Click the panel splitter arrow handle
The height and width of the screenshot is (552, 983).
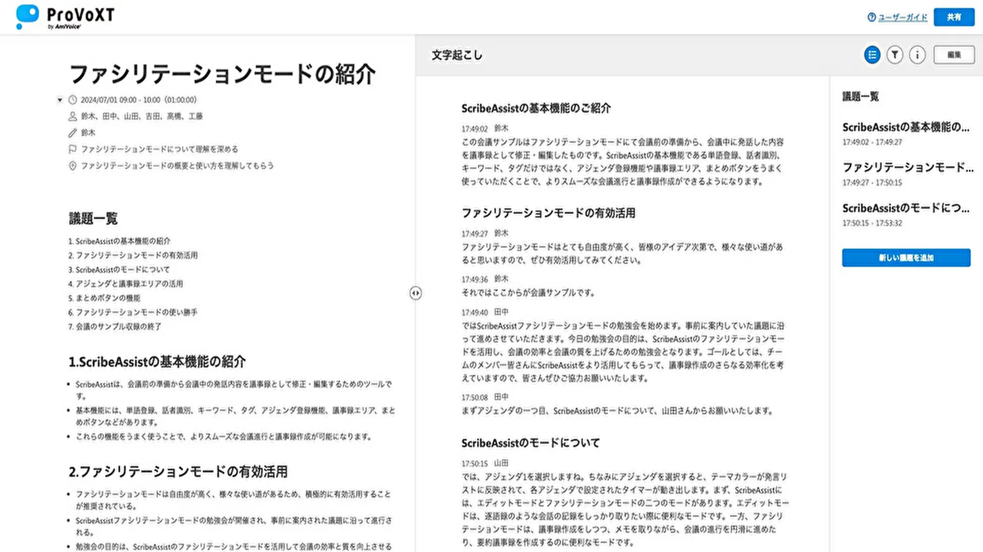click(415, 293)
